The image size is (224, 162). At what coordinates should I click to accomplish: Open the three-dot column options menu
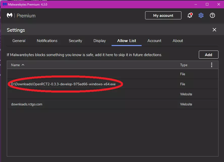pos(212,65)
